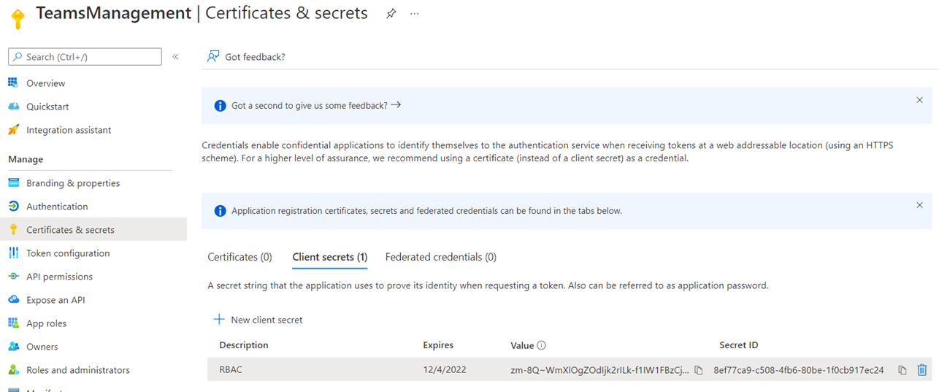Open Integration assistant
The image size is (939, 392).
[69, 130]
